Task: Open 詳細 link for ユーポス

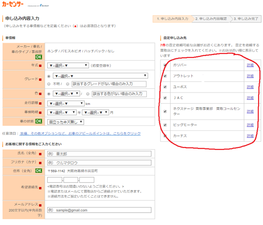Action: [250, 86]
